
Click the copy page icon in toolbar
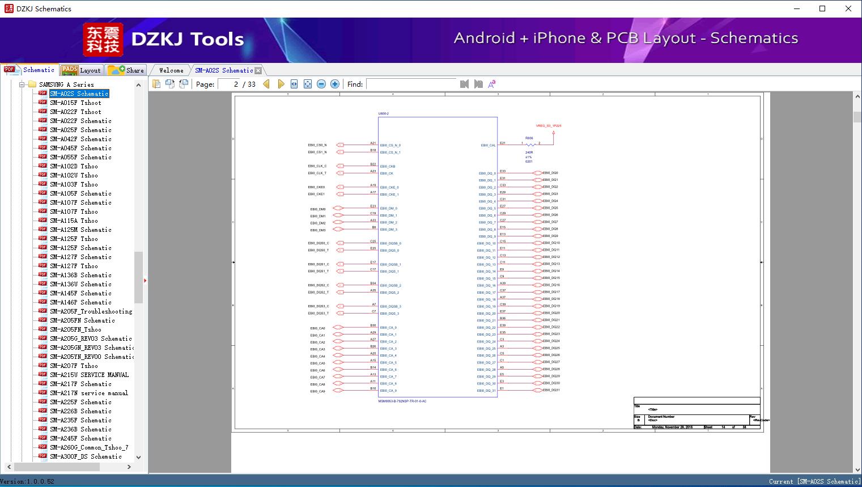coord(156,84)
